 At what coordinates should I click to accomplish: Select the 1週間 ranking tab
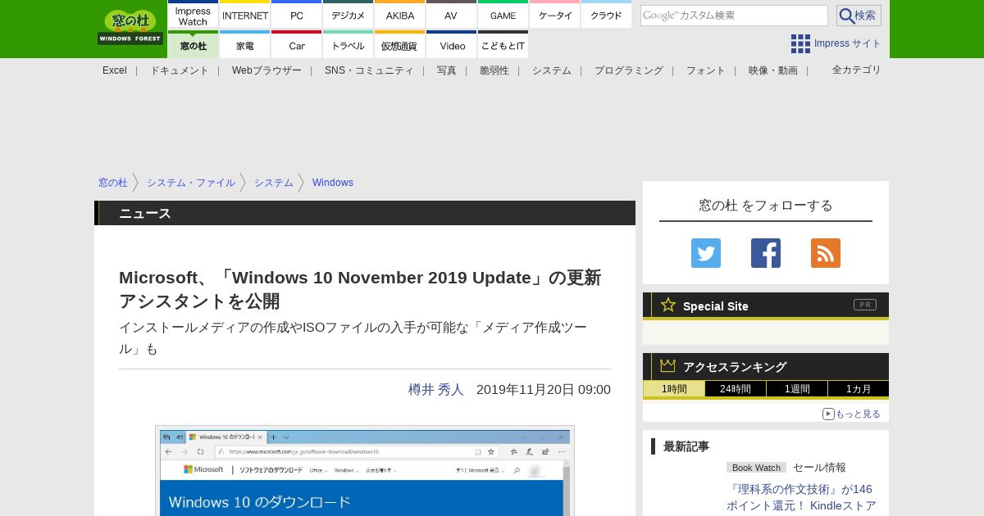(797, 389)
